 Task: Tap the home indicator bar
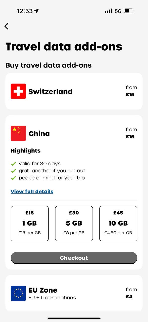(74, 318)
